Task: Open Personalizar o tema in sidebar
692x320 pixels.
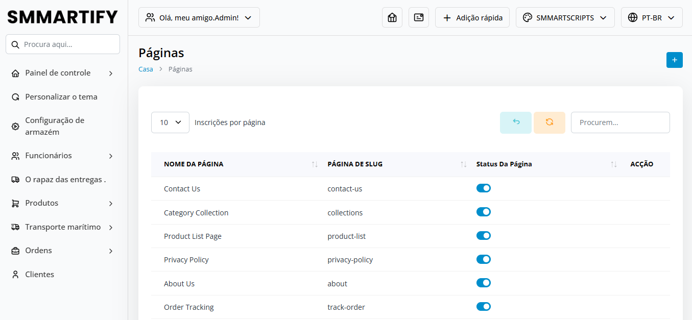Action: click(61, 97)
